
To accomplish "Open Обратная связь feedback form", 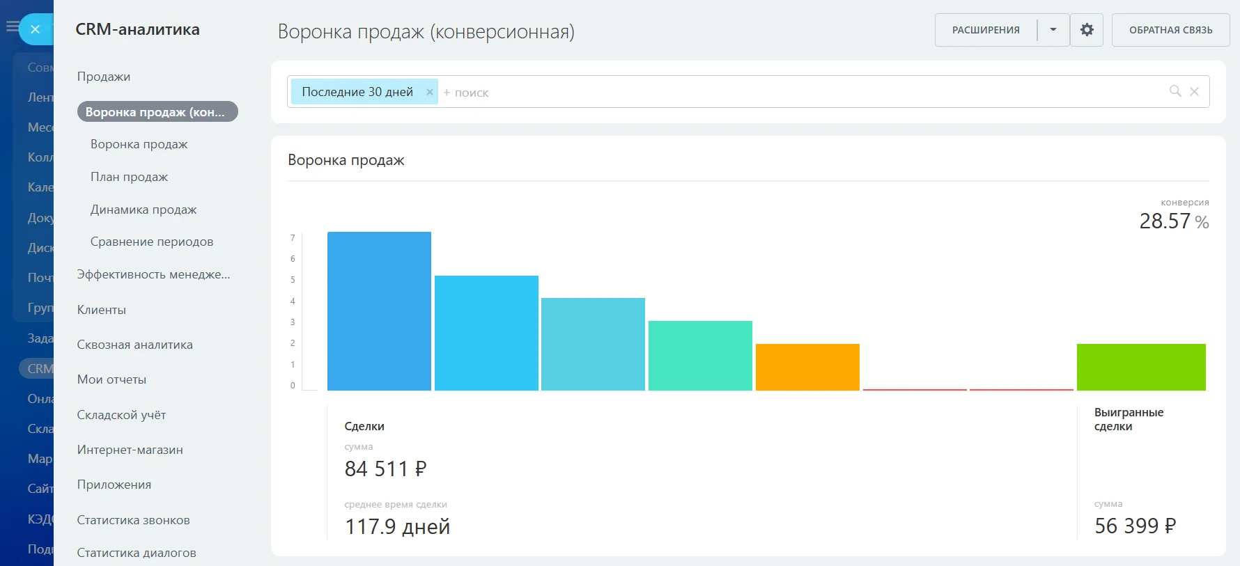I will click(x=1170, y=30).
